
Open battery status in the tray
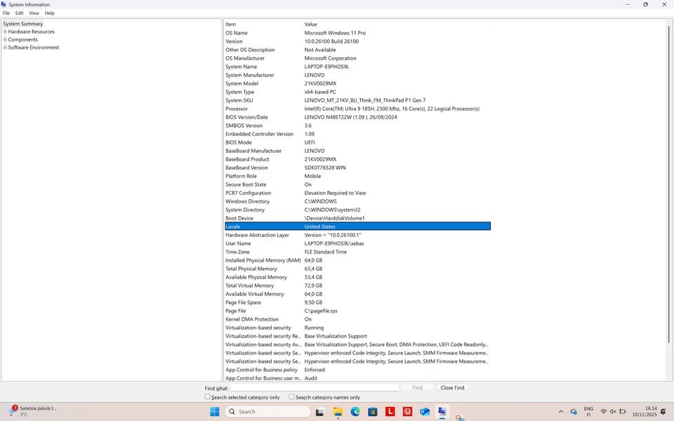623,412
